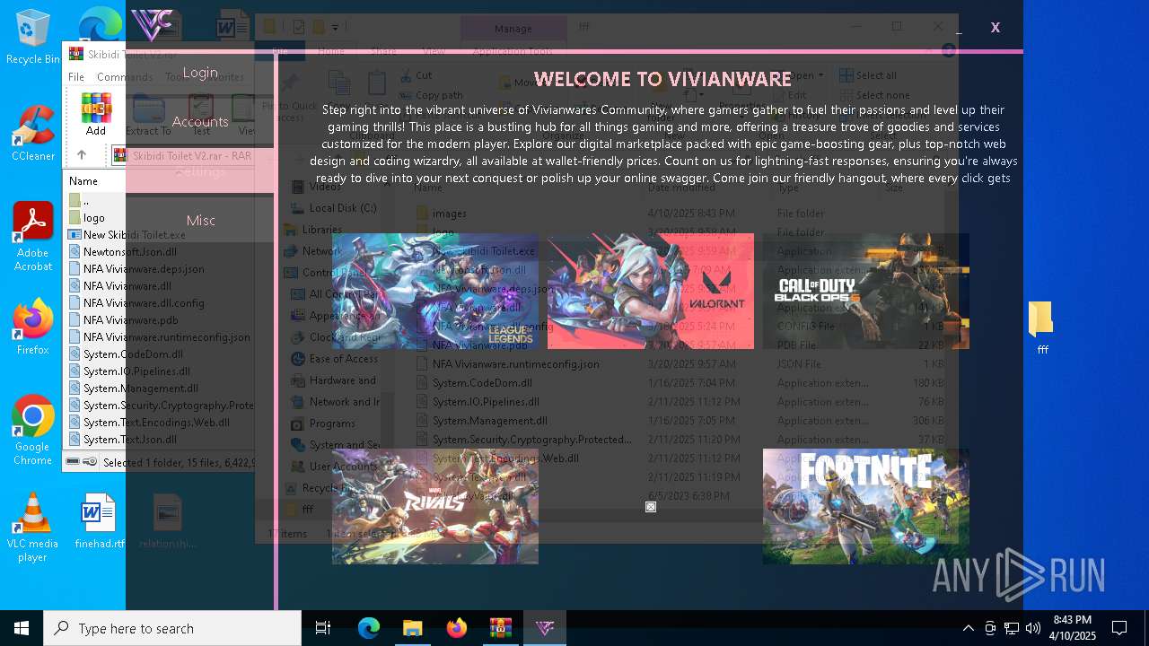
Task: Click the WinRAR title bar app icon
Action: (x=76, y=54)
